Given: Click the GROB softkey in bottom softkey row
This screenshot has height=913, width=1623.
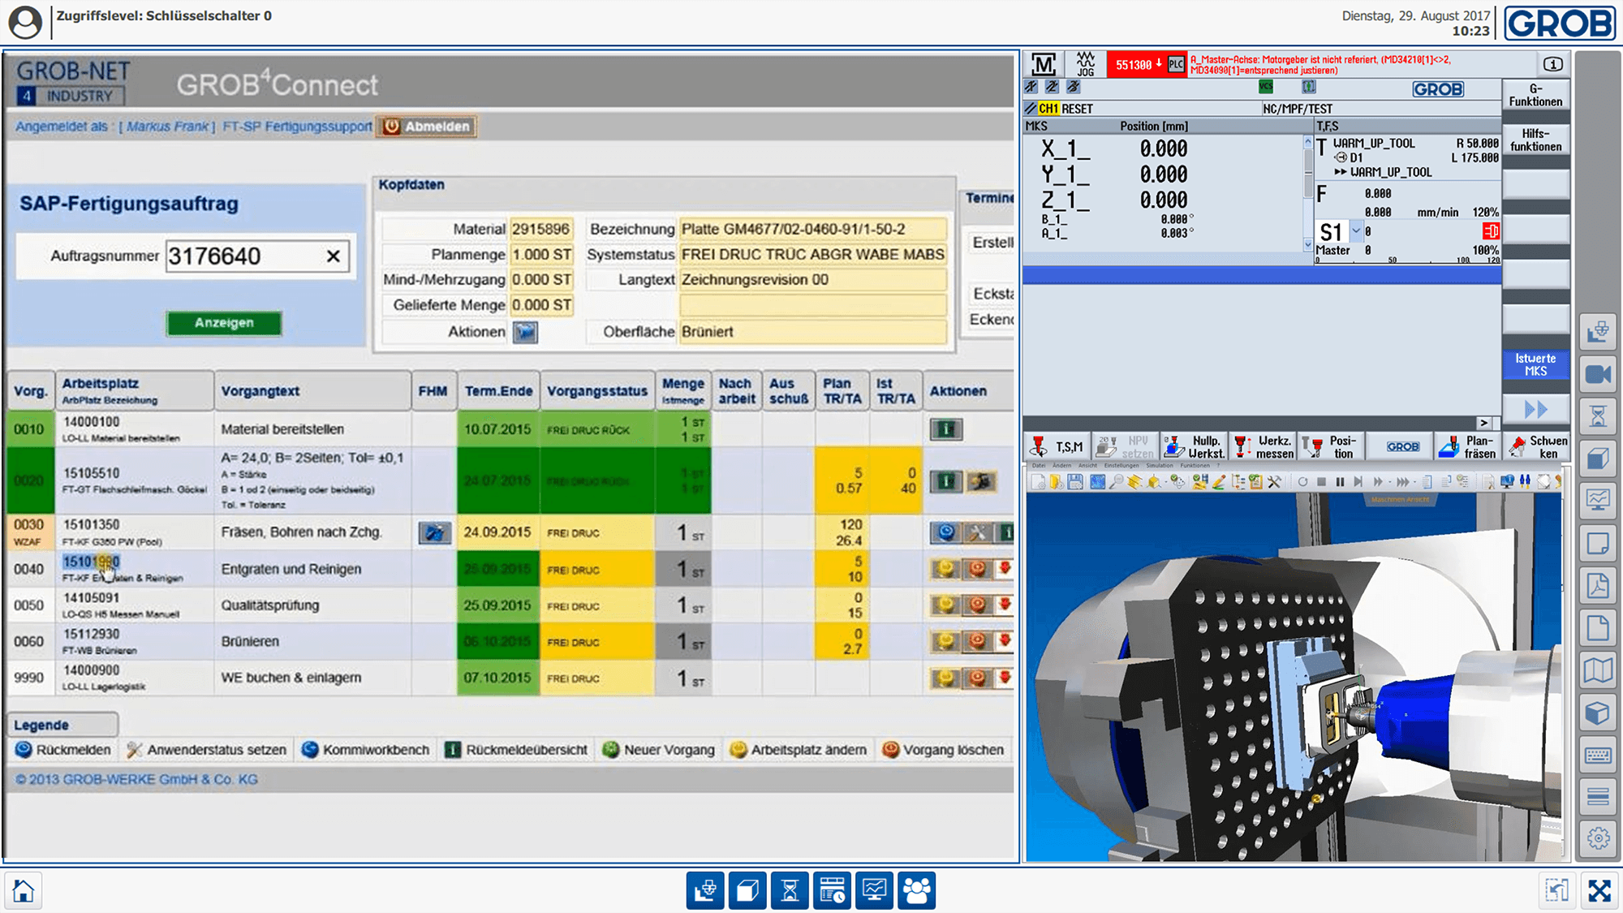Looking at the screenshot, I should (x=1400, y=446).
